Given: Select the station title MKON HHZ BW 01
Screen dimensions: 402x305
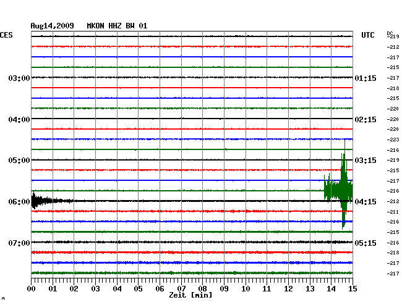Looking at the screenshot, I should pos(117,26).
